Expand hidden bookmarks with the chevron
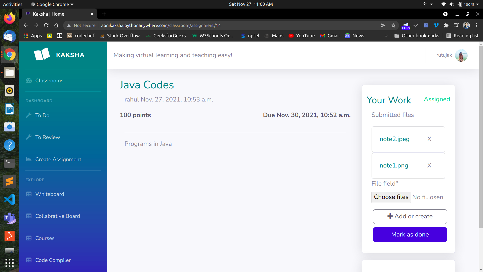 pyautogui.click(x=386, y=36)
